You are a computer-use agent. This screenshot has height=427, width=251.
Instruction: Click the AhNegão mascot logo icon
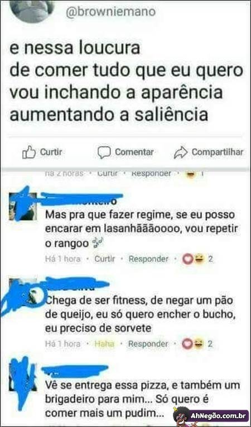(181, 416)
